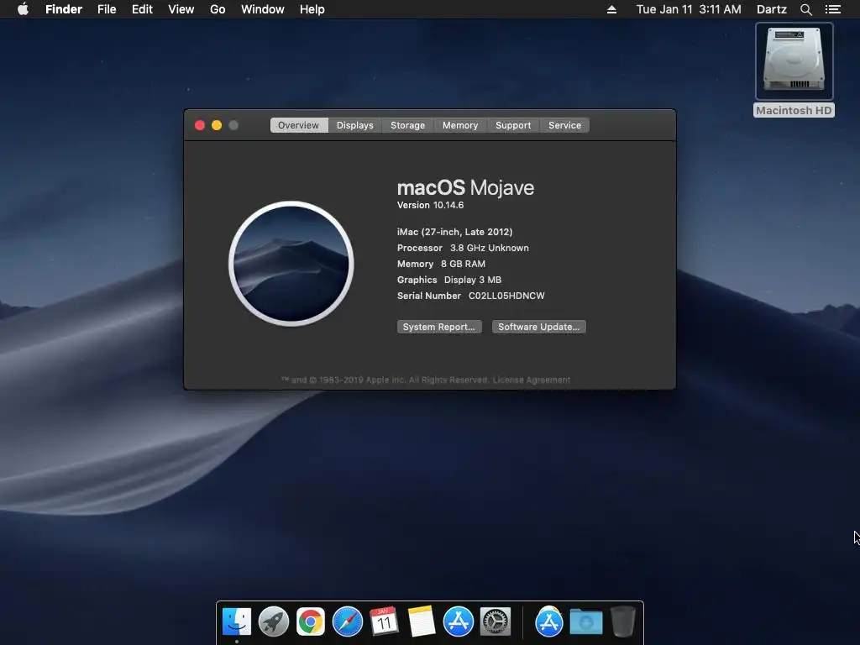Launch Safari compass icon in Dock
This screenshot has width=860, height=645.
(348, 622)
